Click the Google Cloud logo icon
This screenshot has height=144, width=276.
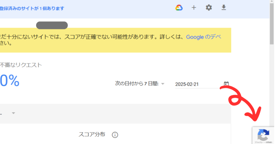[179, 8]
